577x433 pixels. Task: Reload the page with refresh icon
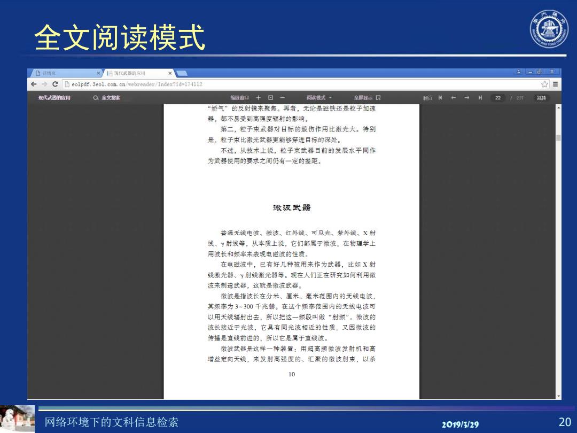click(x=55, y=84)
